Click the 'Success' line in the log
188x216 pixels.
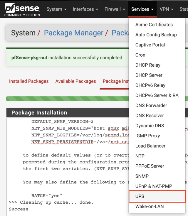19,209
